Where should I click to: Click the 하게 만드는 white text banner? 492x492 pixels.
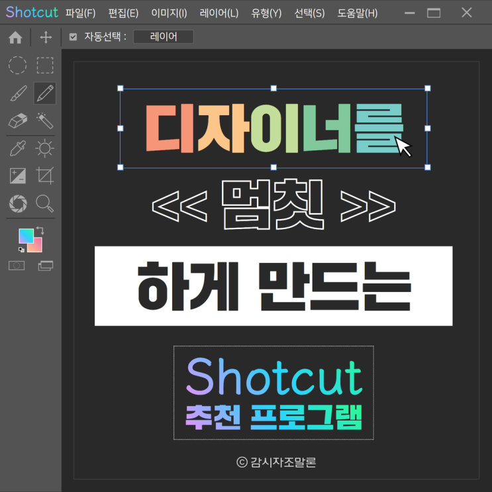[273, 286]
